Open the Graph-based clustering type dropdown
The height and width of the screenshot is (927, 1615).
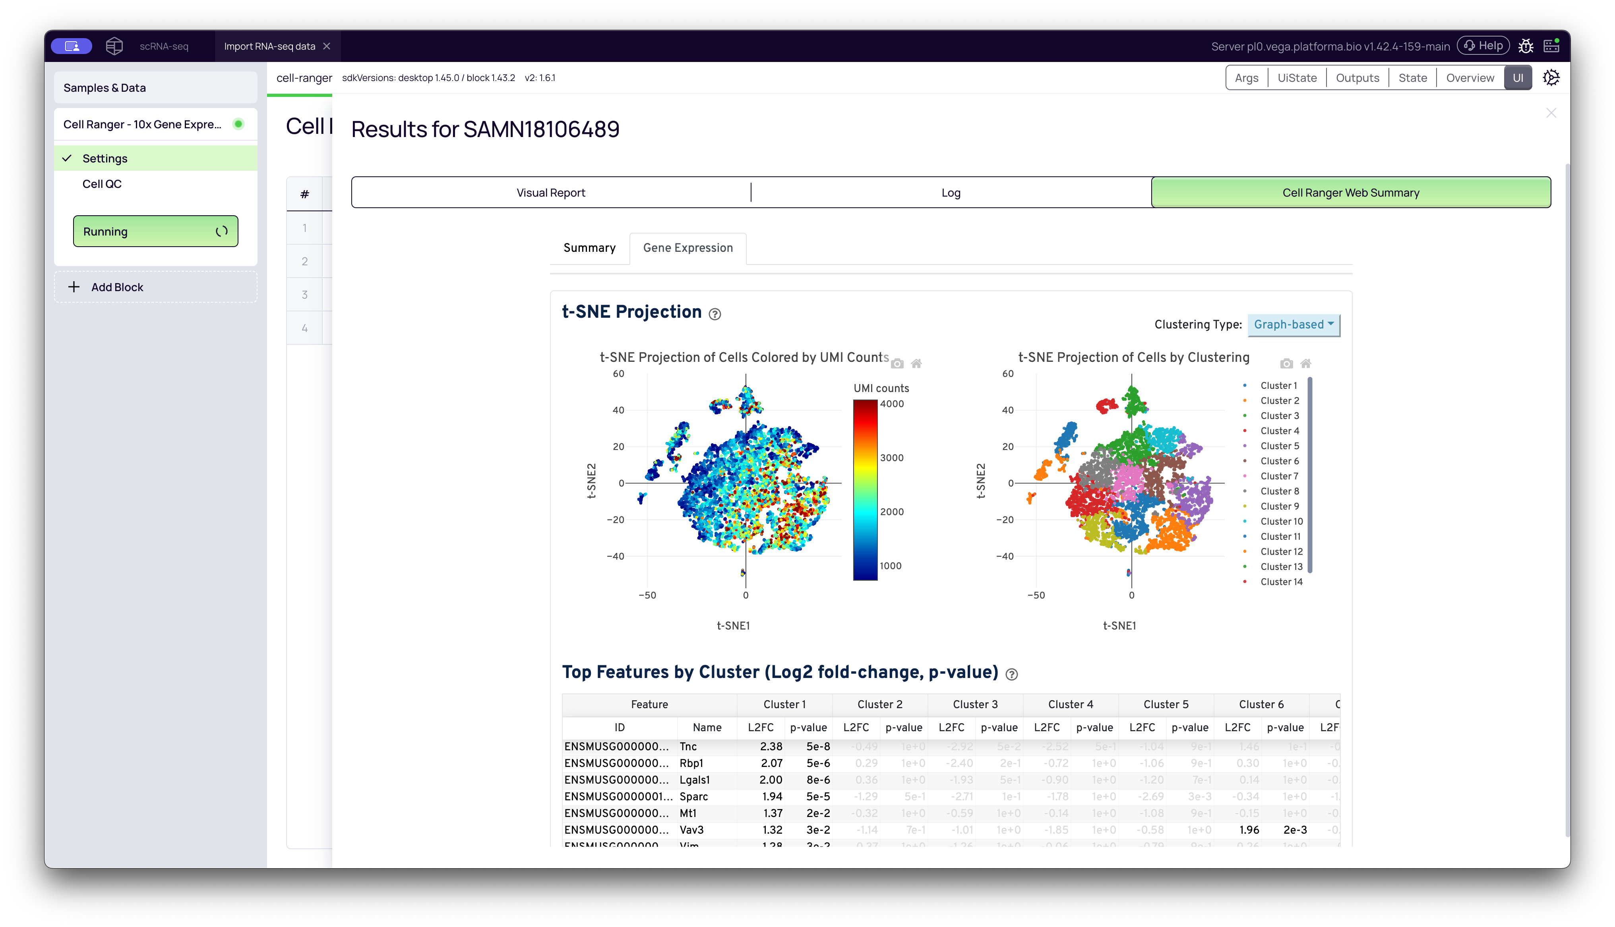[x=1294, y=325]
